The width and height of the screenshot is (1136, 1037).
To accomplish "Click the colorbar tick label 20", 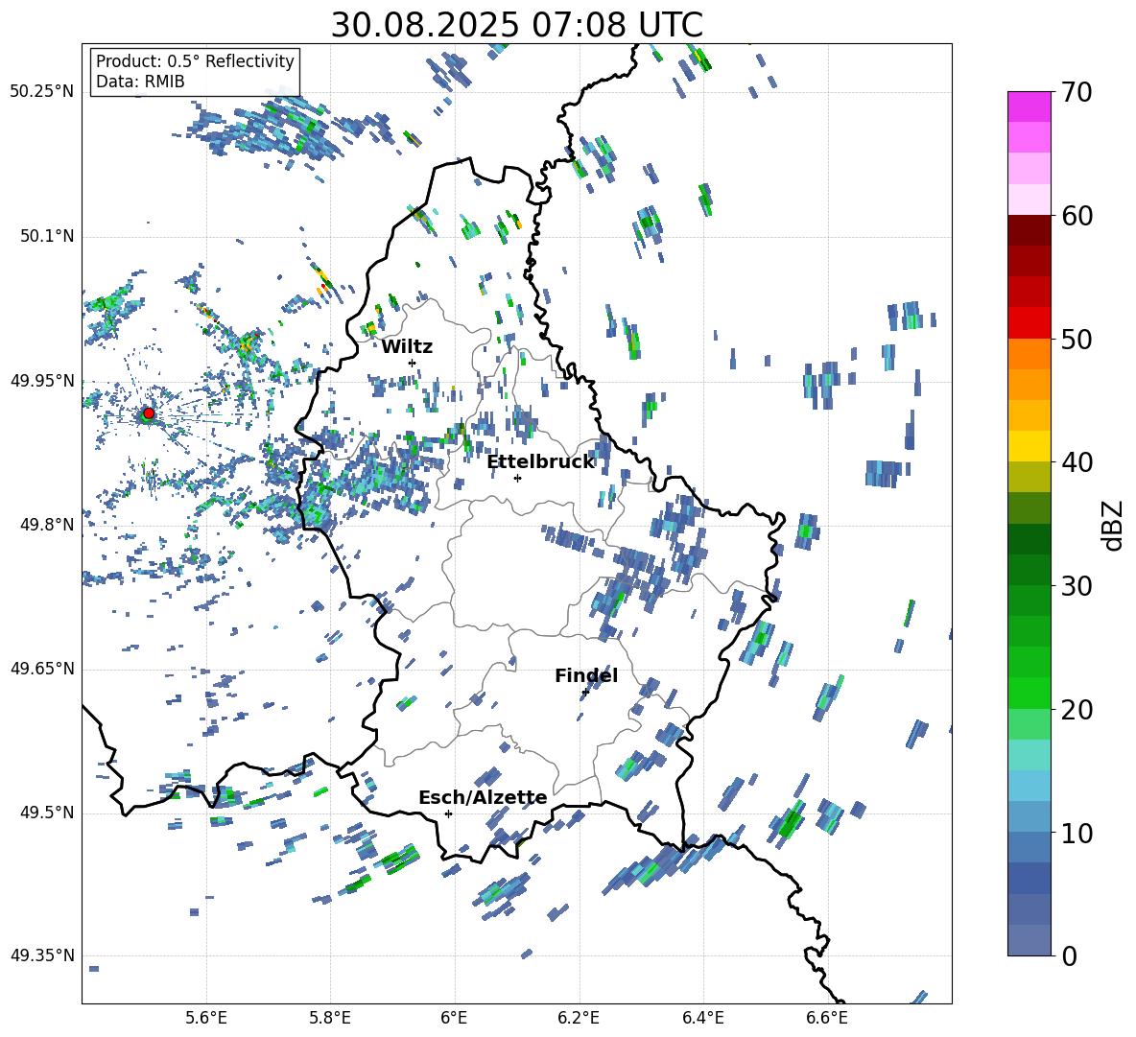I will [x=1077, y=710].
